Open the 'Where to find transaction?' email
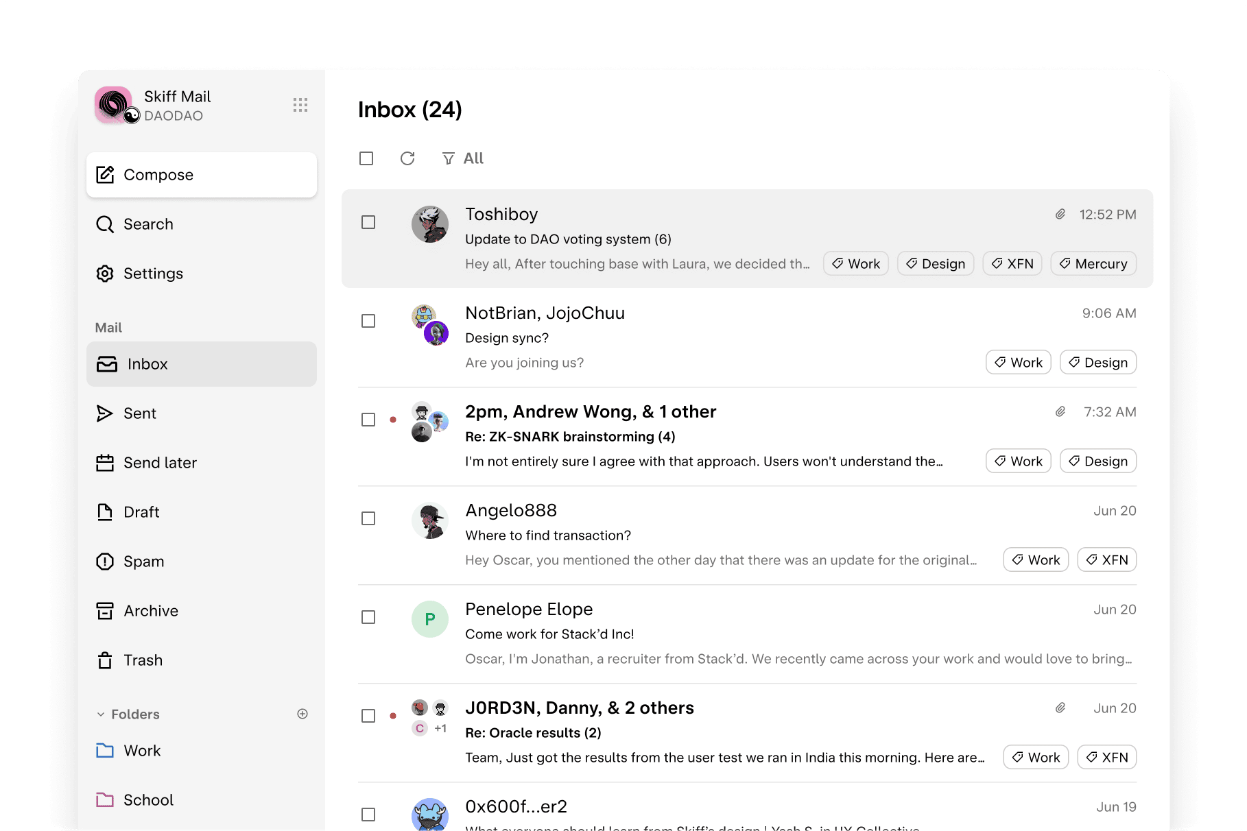This screenshot has height=831, width=1247. [x=747, y=535]
